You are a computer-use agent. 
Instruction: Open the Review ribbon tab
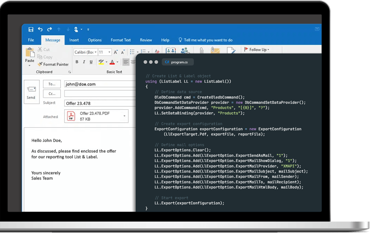coord(146,40)
